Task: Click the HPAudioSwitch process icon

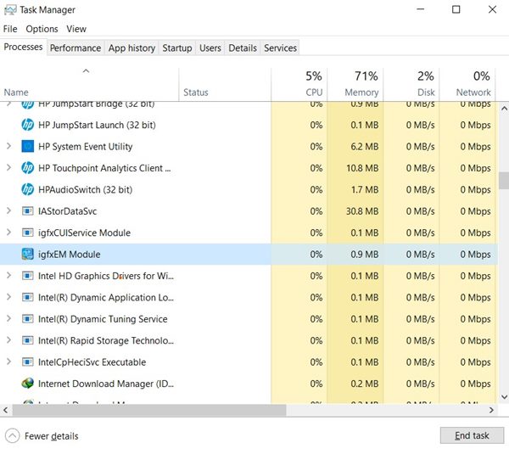Action: [28, 189]
